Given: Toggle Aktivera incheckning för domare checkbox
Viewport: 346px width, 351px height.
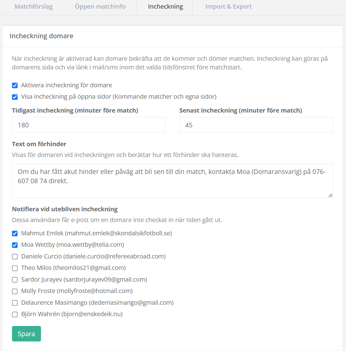Looking at the screenshot, I should tap(15, 85).
